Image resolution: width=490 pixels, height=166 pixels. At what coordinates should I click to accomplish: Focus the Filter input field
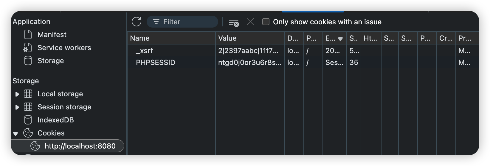tap(182, 22)
